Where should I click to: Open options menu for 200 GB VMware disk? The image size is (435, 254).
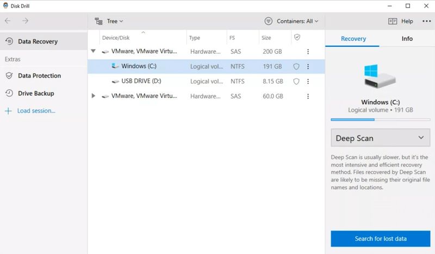[308, 52]
